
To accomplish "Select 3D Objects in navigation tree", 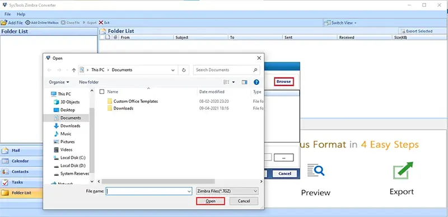I will pos(70,102).
